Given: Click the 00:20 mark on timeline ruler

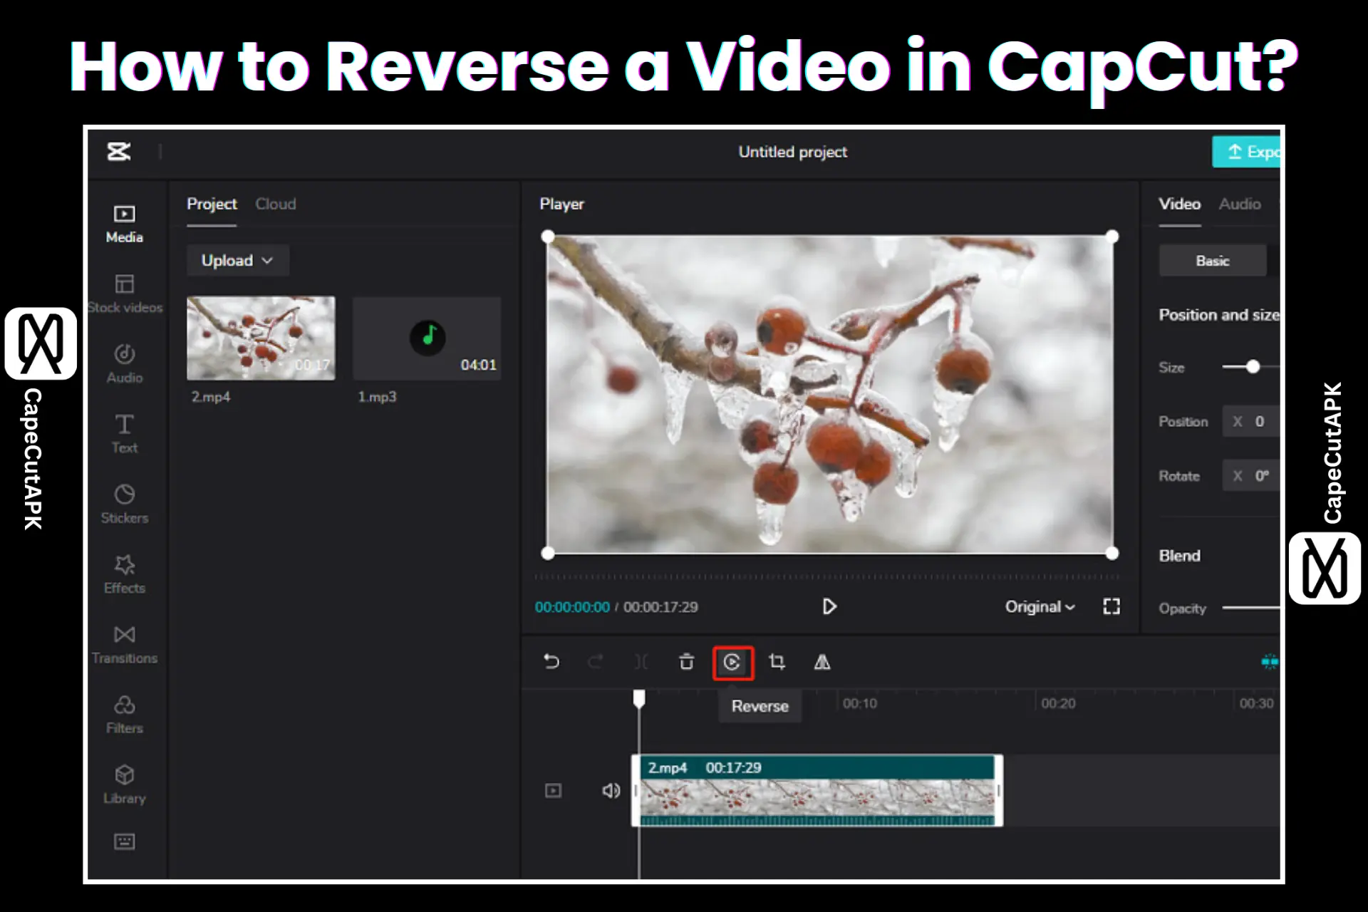Looking at the screenshot, I should (1058, 703).
